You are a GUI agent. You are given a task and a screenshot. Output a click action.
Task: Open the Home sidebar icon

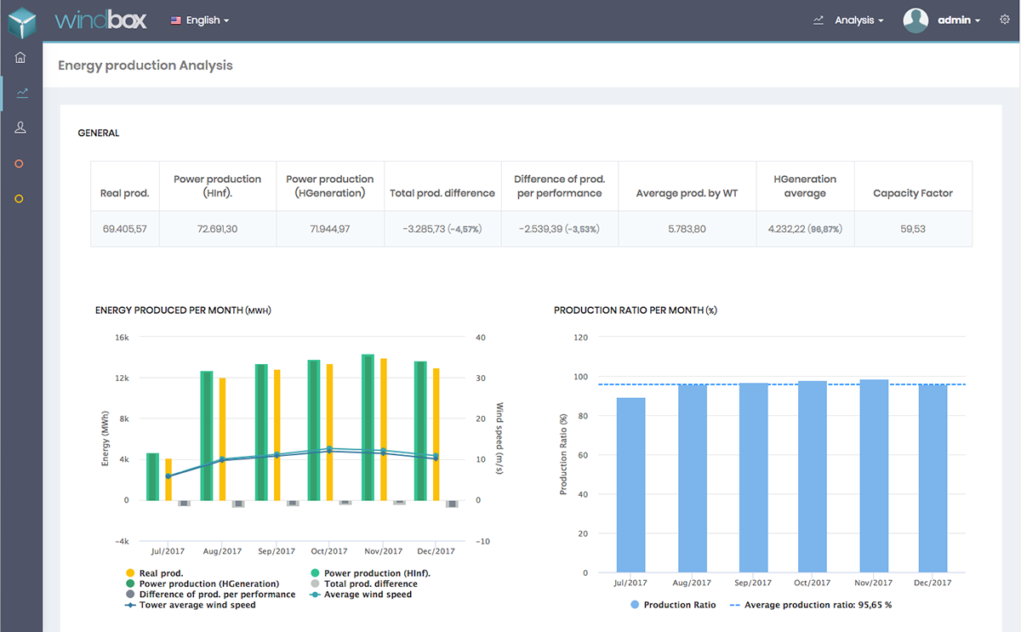coord(21,58)
